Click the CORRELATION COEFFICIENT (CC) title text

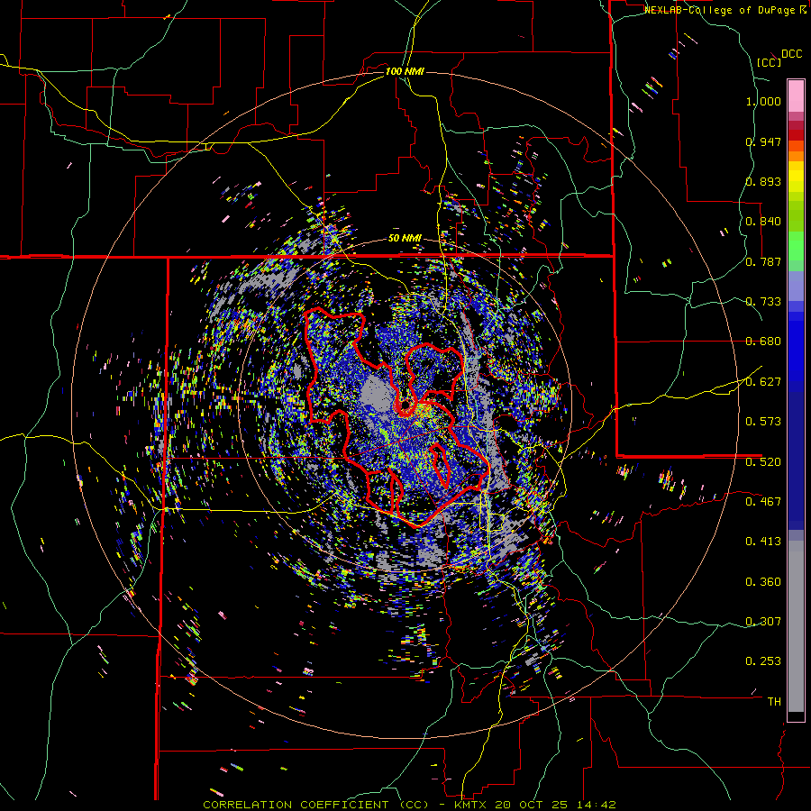click(316, 805)
